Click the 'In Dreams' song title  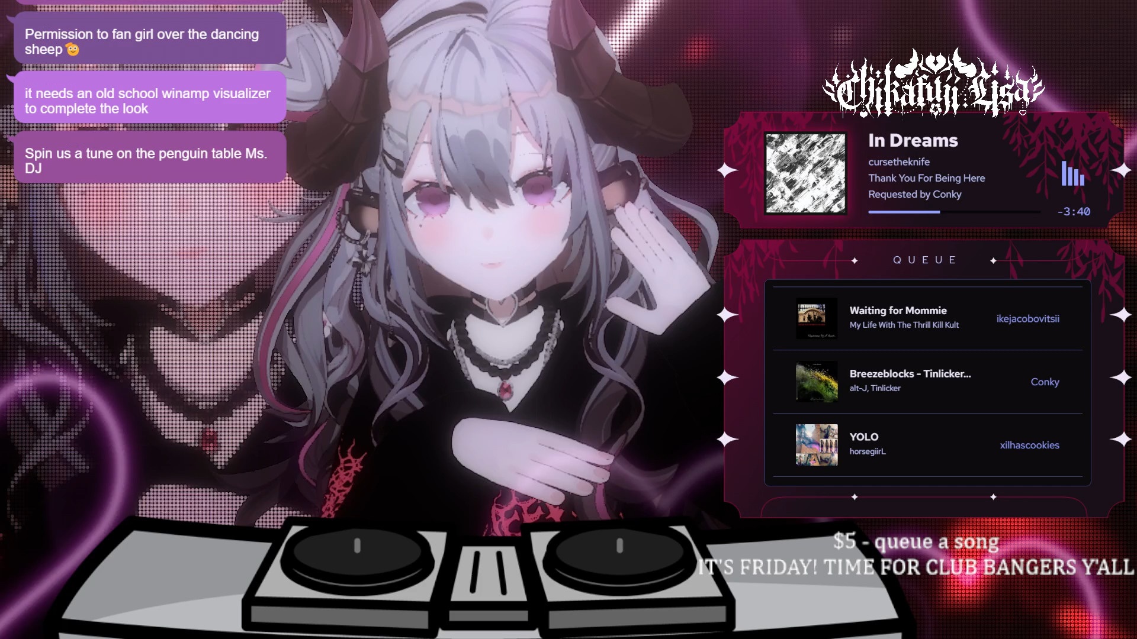[913, 140]
